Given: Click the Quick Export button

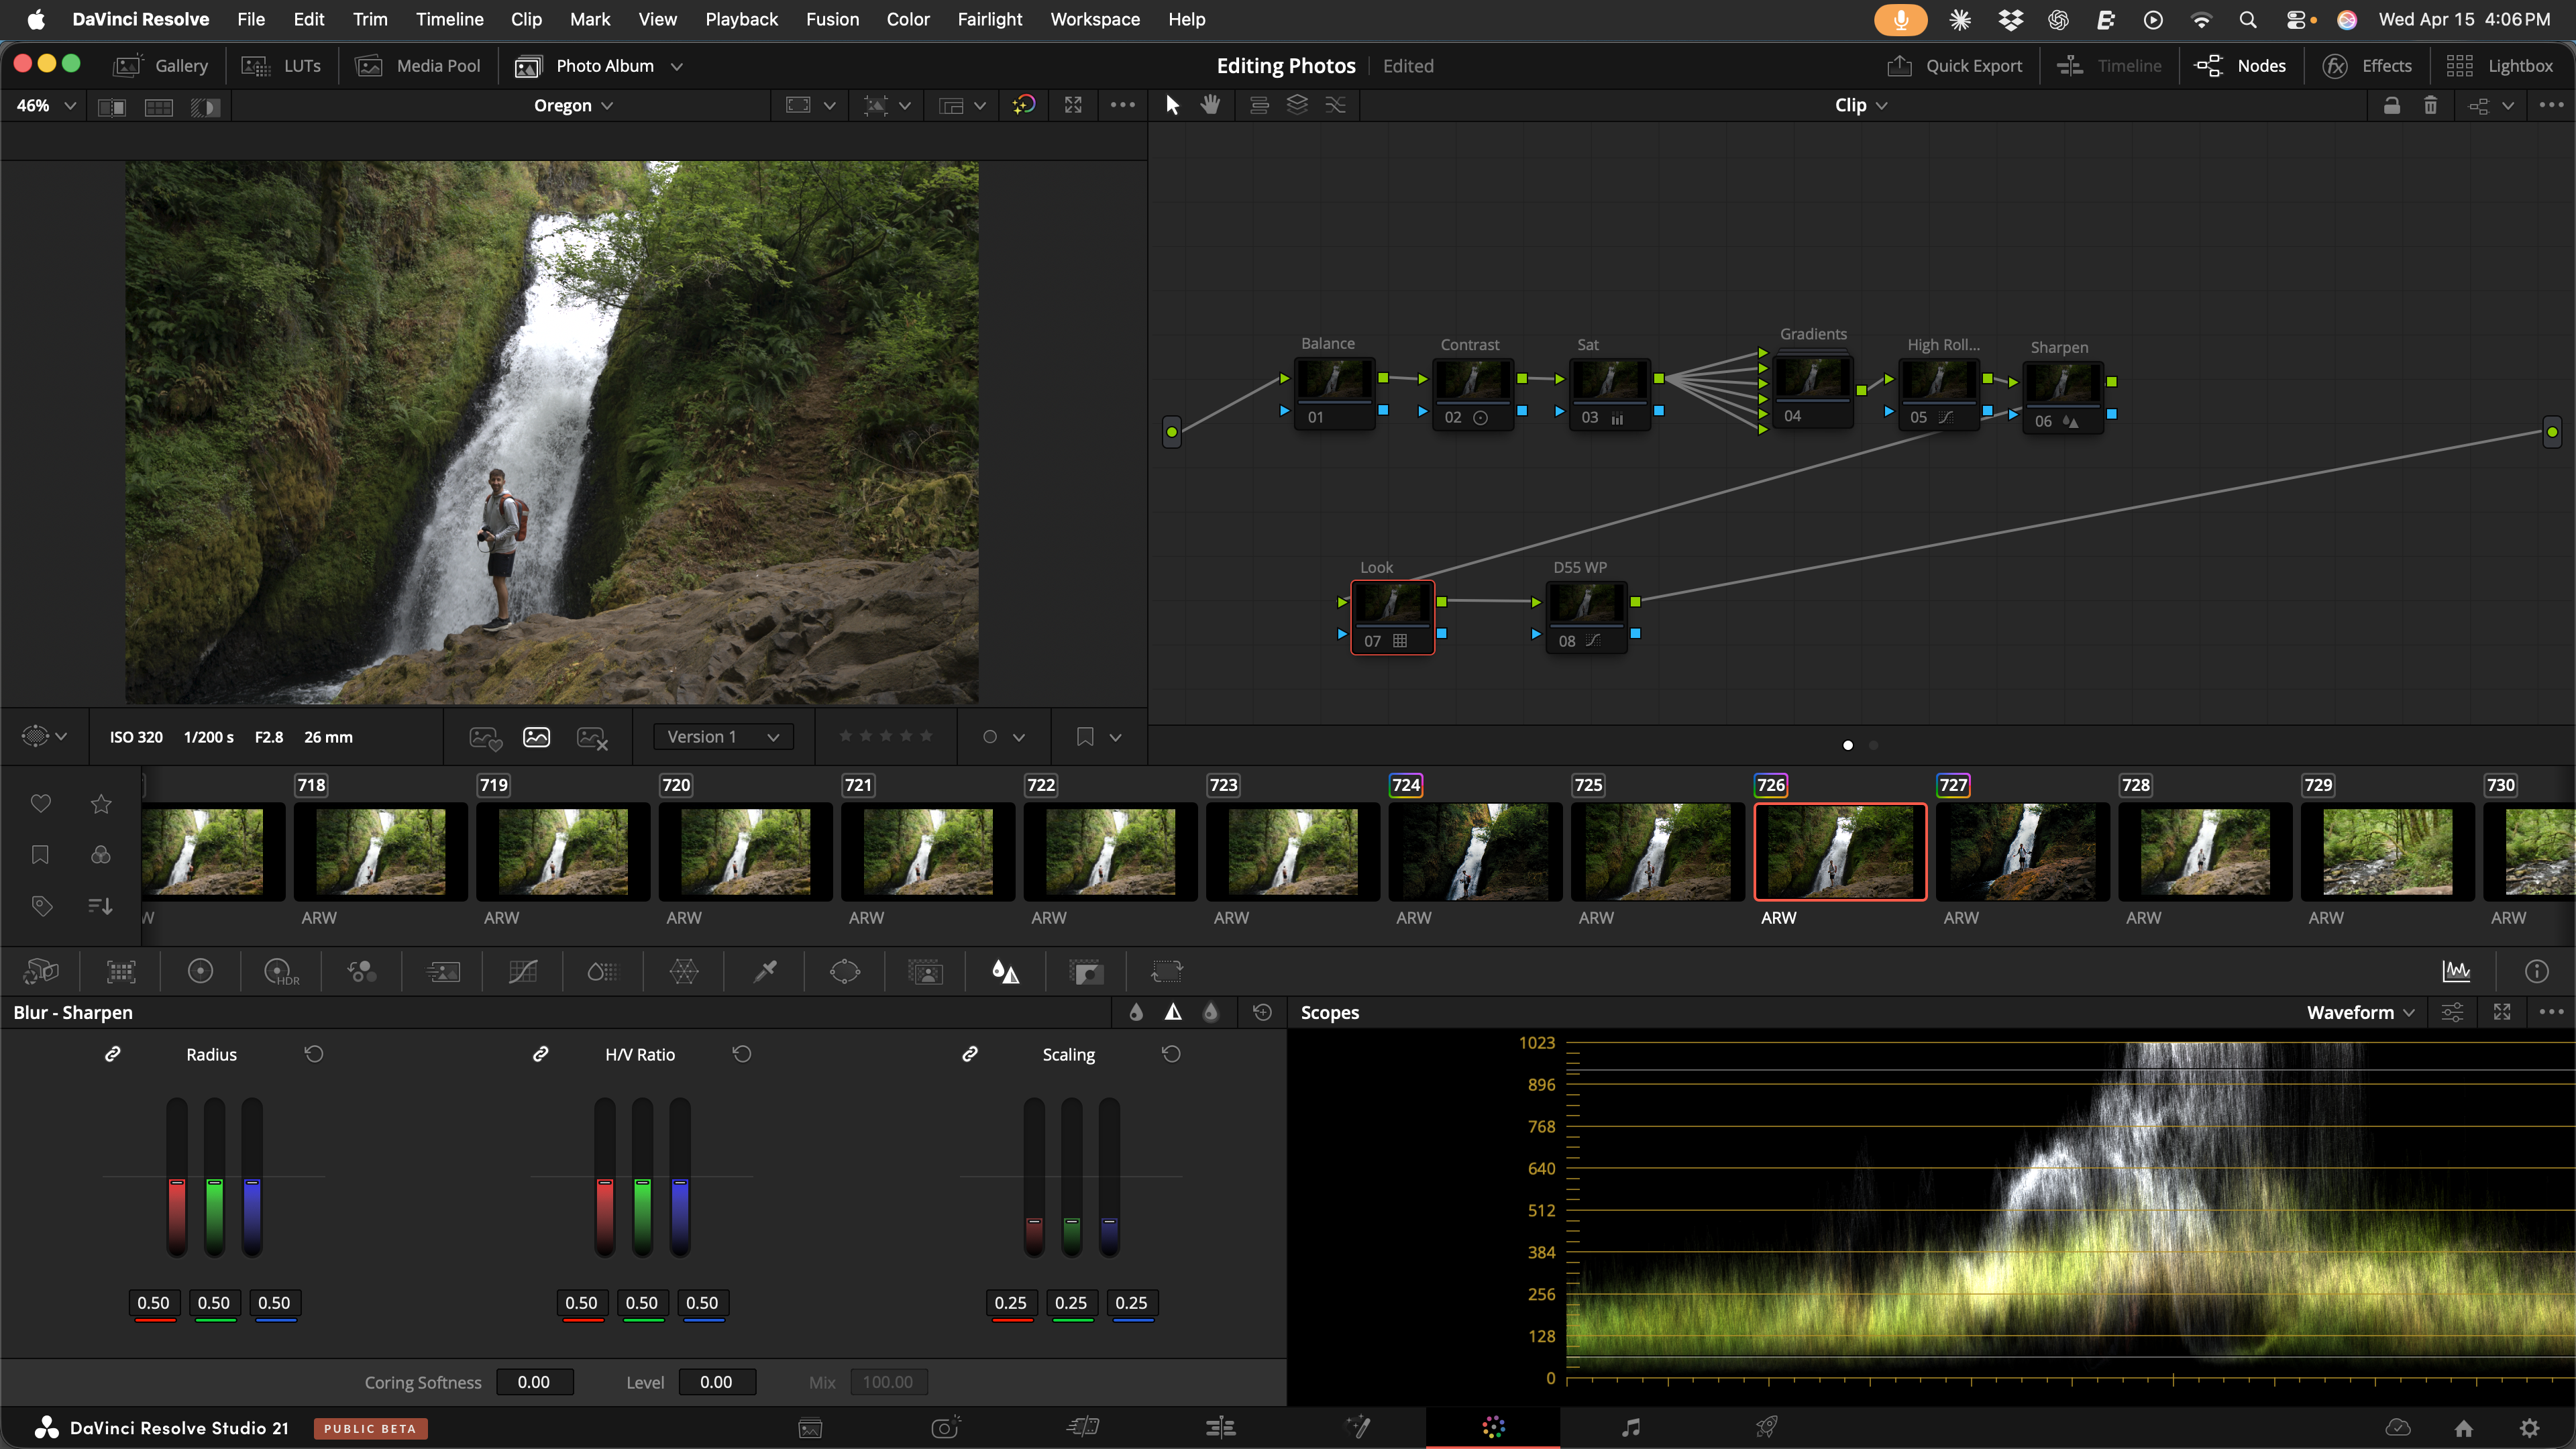Looking at the screenshot, I should [1954, 66].
